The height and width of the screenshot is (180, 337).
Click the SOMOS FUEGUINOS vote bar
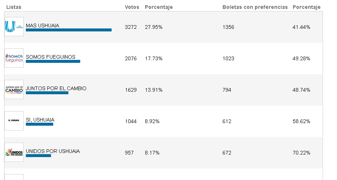[53, 61]
